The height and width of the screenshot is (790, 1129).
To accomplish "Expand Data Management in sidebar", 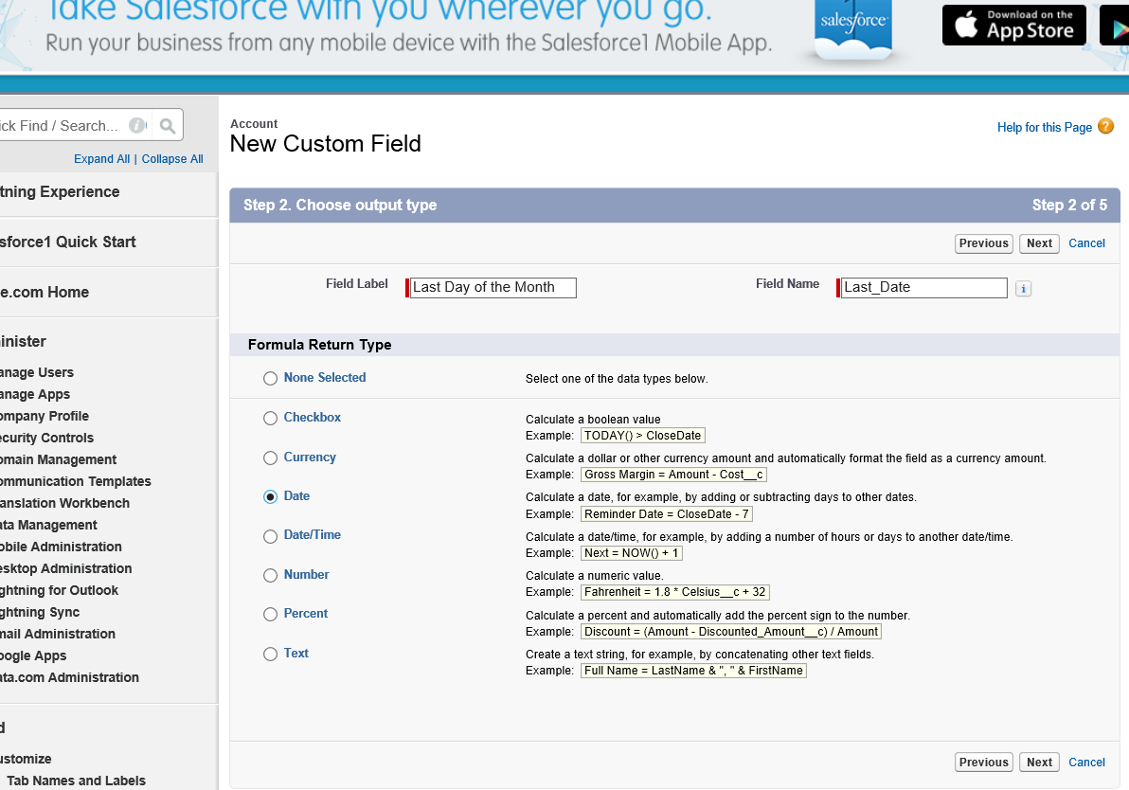I will (x=48, y=525).
